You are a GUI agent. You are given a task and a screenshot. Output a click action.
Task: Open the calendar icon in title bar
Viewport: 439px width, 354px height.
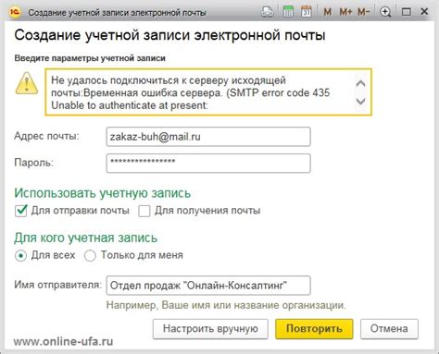[307, 12]
